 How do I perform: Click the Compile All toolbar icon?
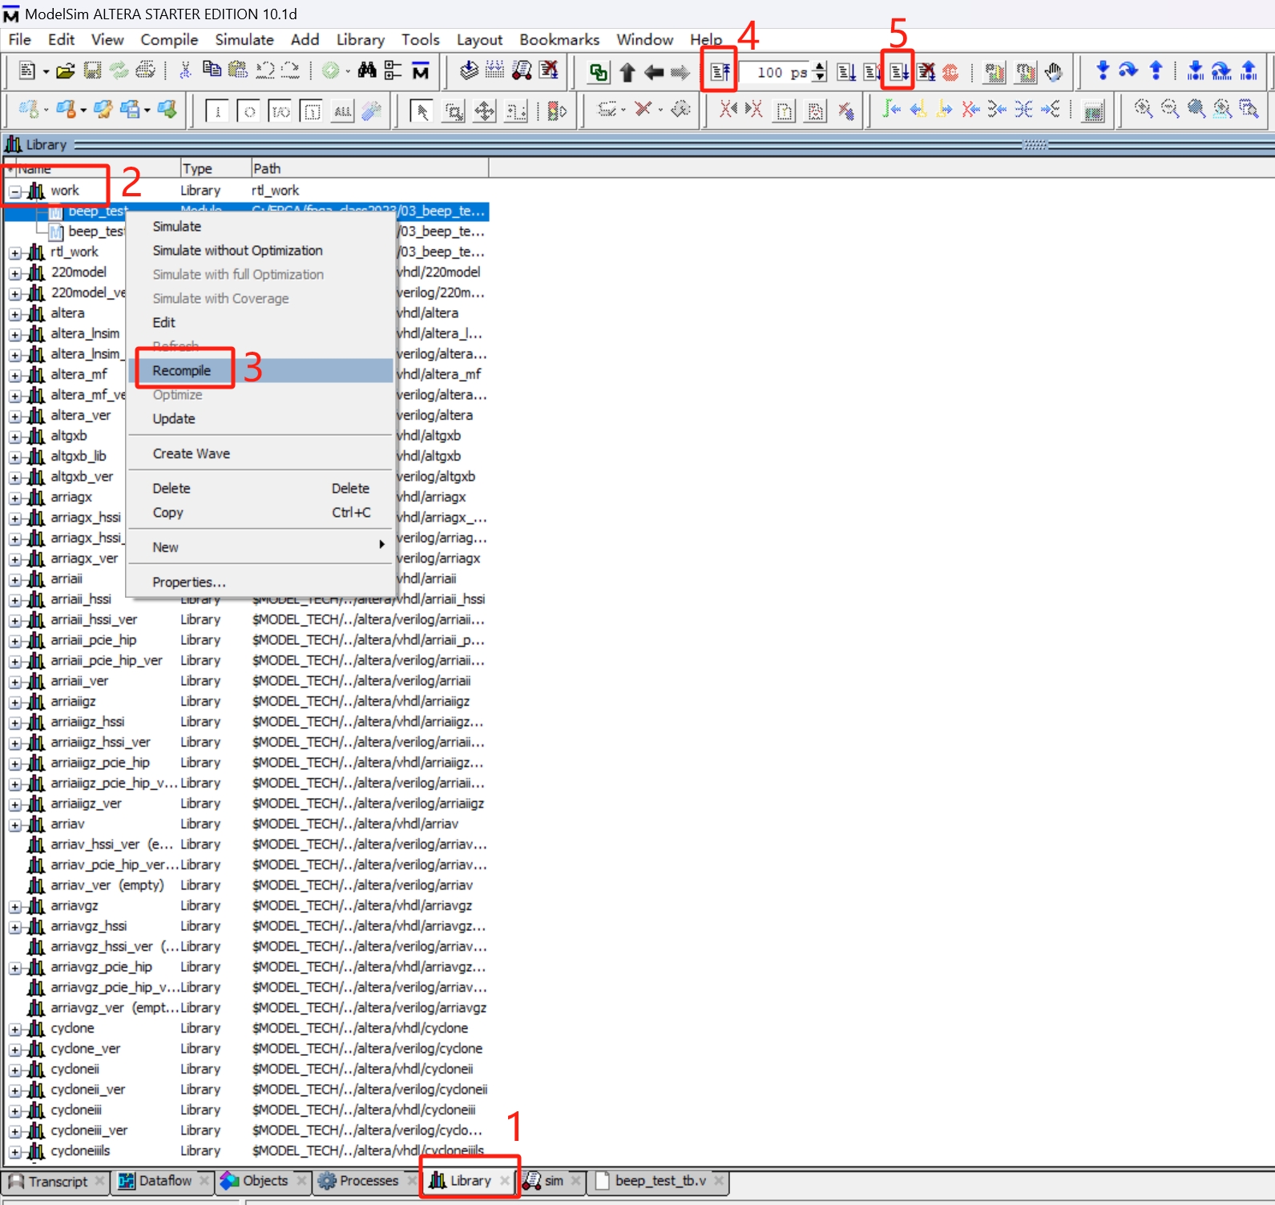[495, 71]
